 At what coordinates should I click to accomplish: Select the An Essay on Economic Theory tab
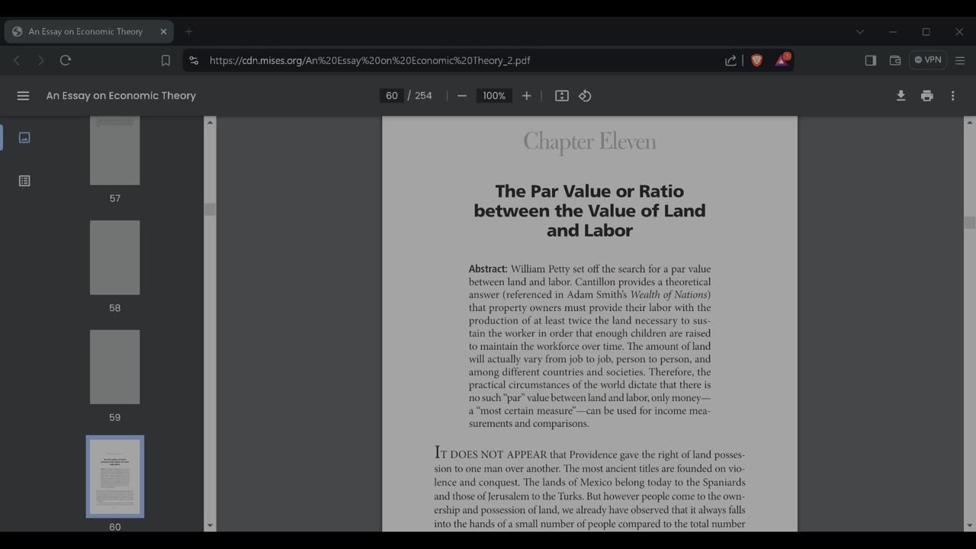pos(89,31)
